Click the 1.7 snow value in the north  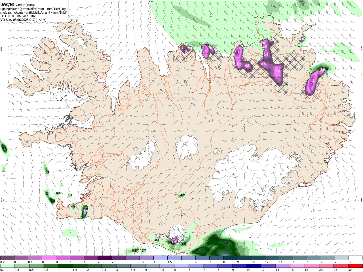click(x=237, y=52)
